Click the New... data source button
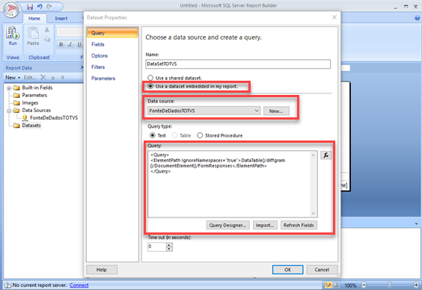This screenshot has height=290, width=422. [x=276, y=111]
